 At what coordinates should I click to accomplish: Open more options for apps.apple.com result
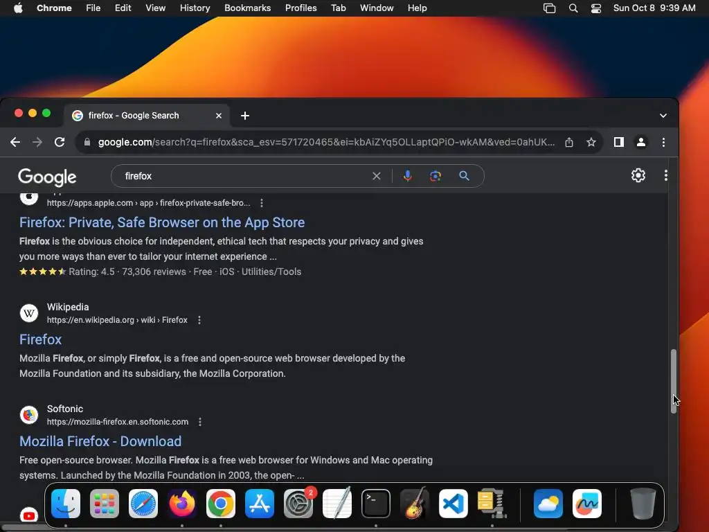[261, 203]
